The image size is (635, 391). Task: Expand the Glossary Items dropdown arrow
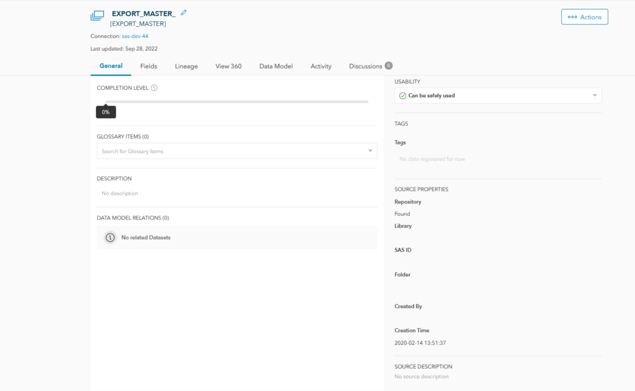point(370,151)
